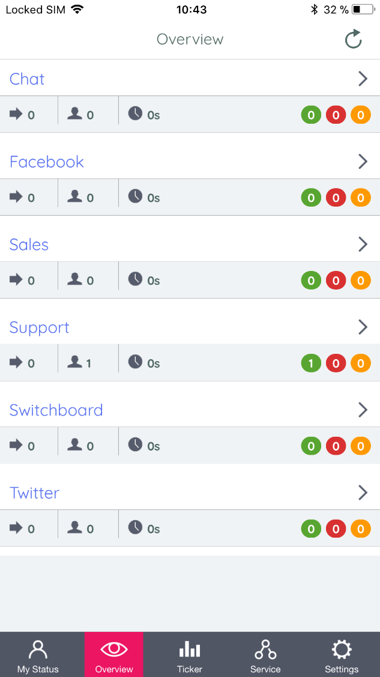Tap the refresh icon in the header
The width and height of the screenshot is (380, 677).
pyautogui.click(x=354, y=40)
